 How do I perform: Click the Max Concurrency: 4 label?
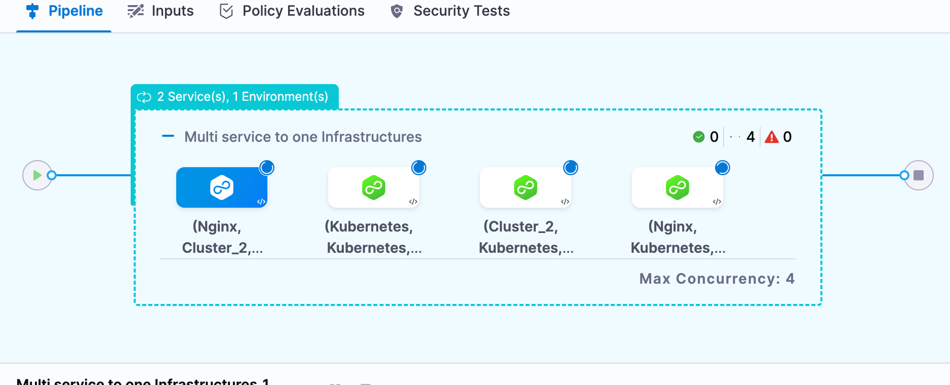[x=717, y=279]
